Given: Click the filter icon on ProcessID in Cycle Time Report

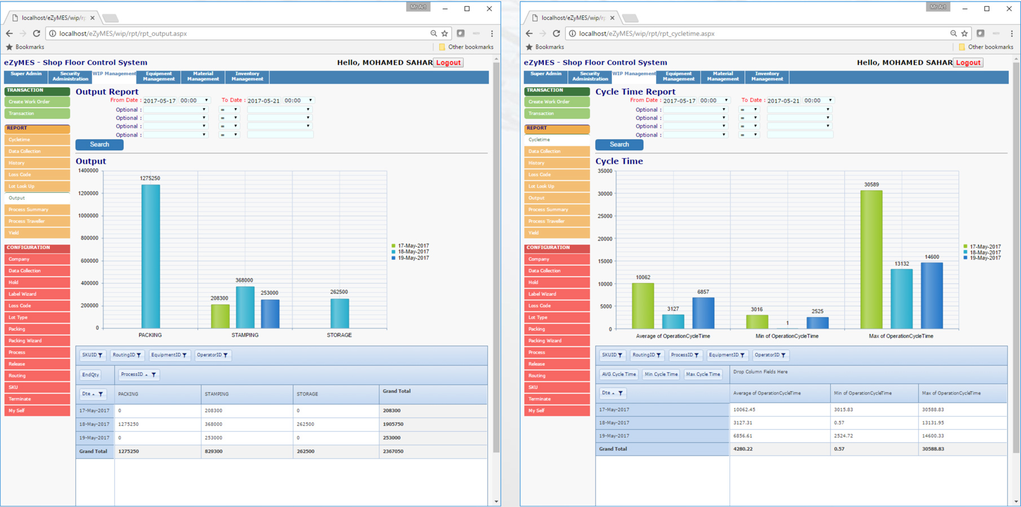Looking at the screenshot, I should pos(697,355).
